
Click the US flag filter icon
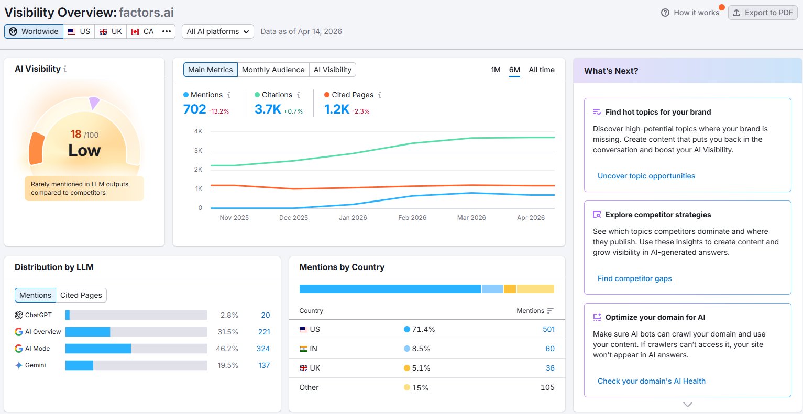[x=72, y=31]
